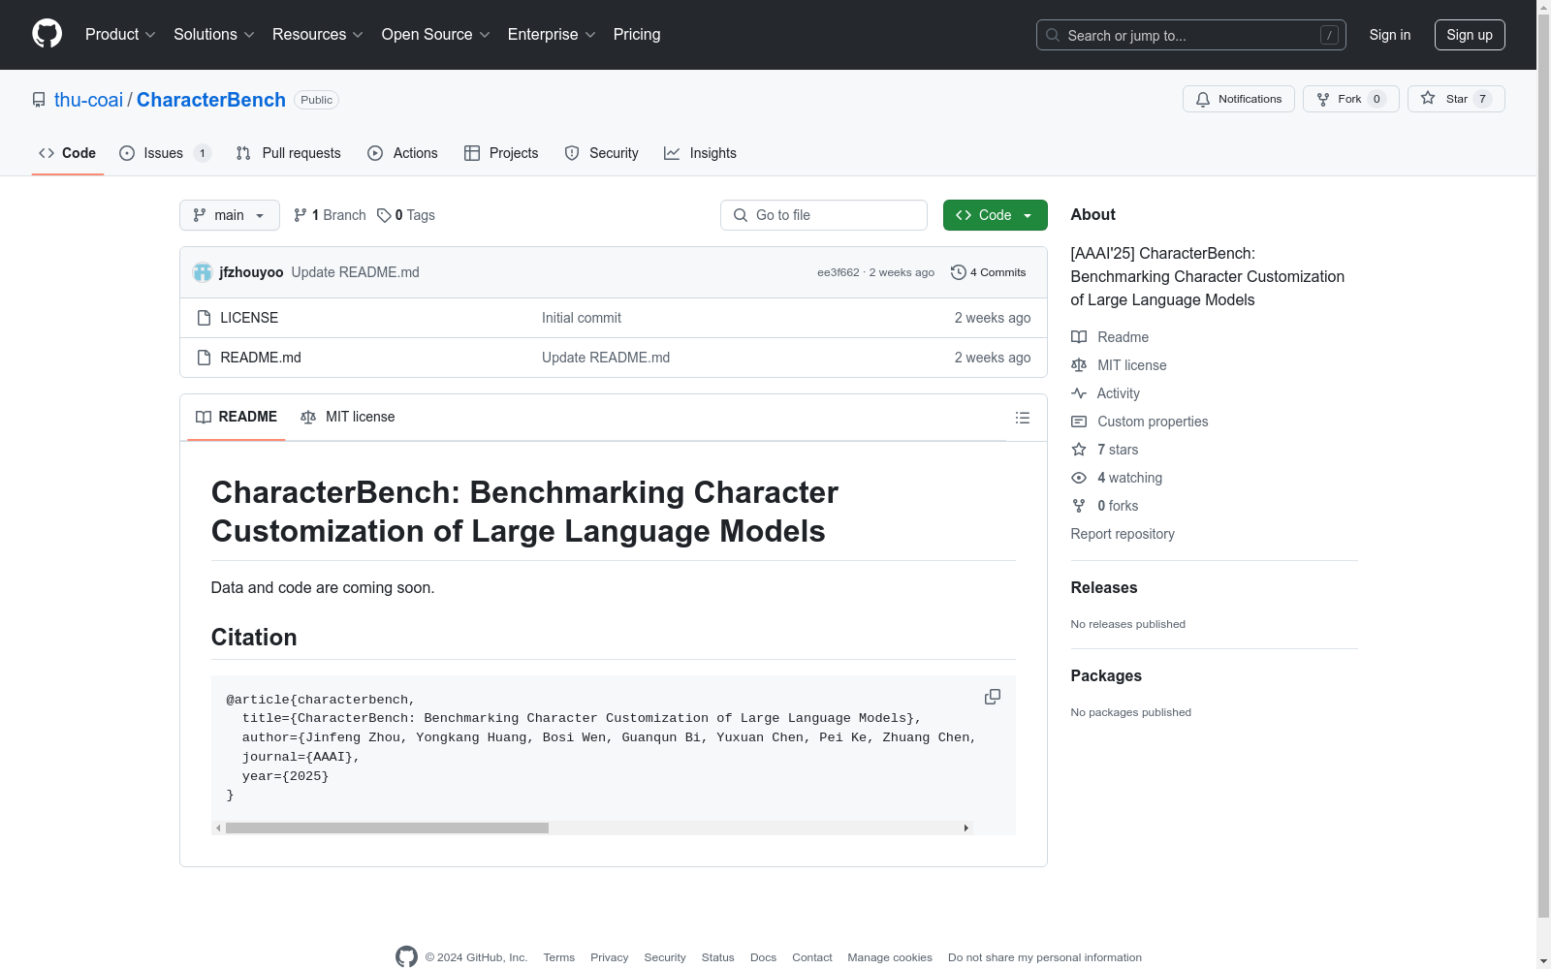Click the code block horizontal scrollbar thumb

point(387,828)
